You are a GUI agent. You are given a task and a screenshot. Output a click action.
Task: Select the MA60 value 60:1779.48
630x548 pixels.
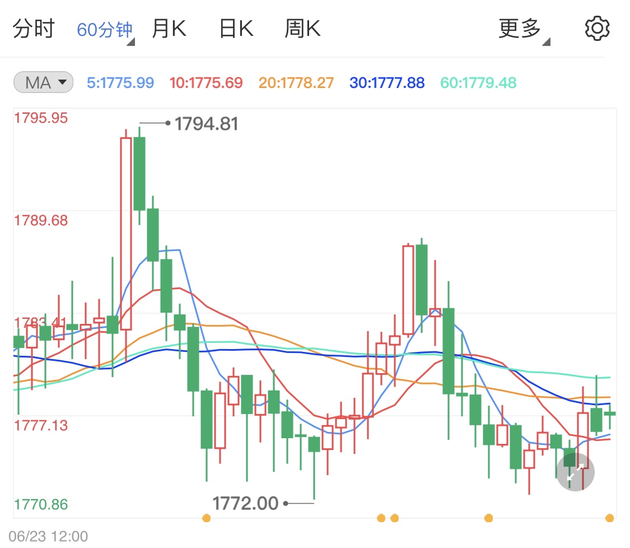(478, 83)
